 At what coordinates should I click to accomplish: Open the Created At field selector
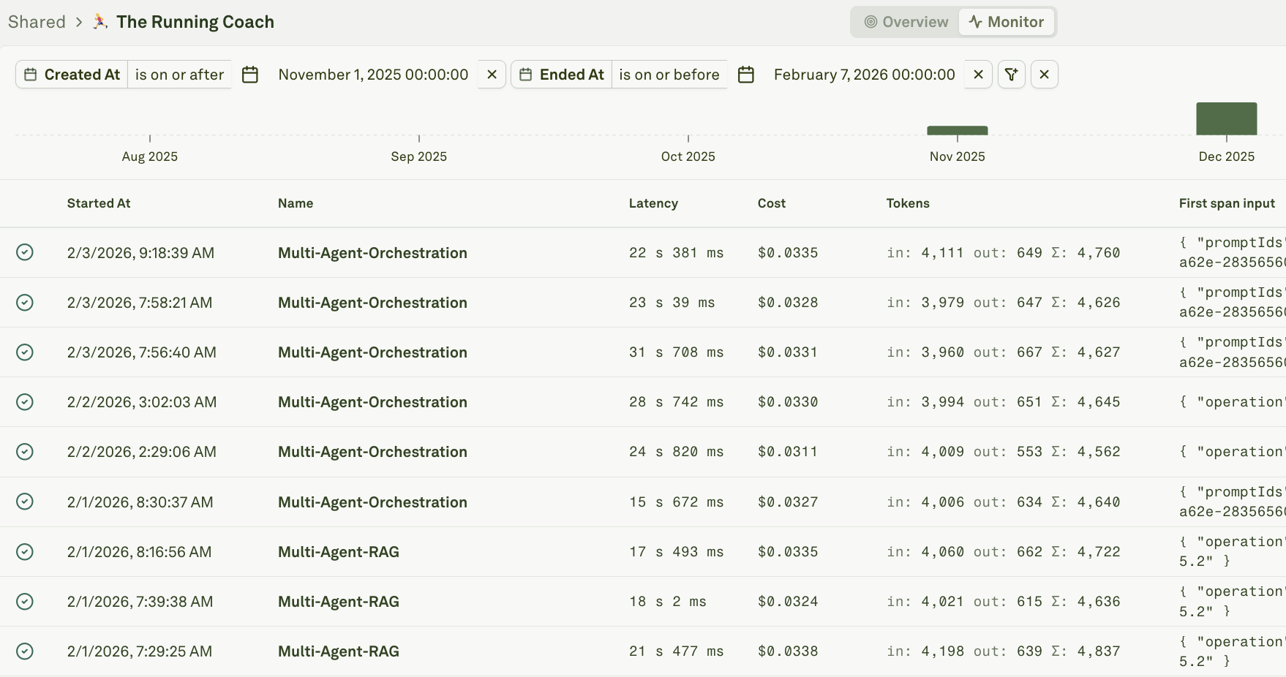click(x=73, y=74)
